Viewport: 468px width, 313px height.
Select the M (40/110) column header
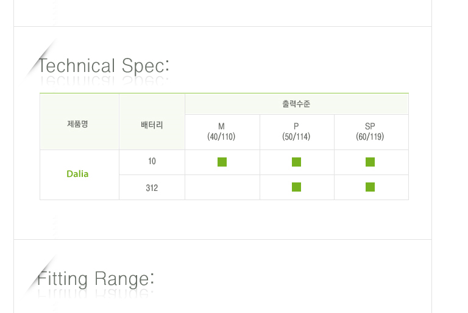click(221, 132)
